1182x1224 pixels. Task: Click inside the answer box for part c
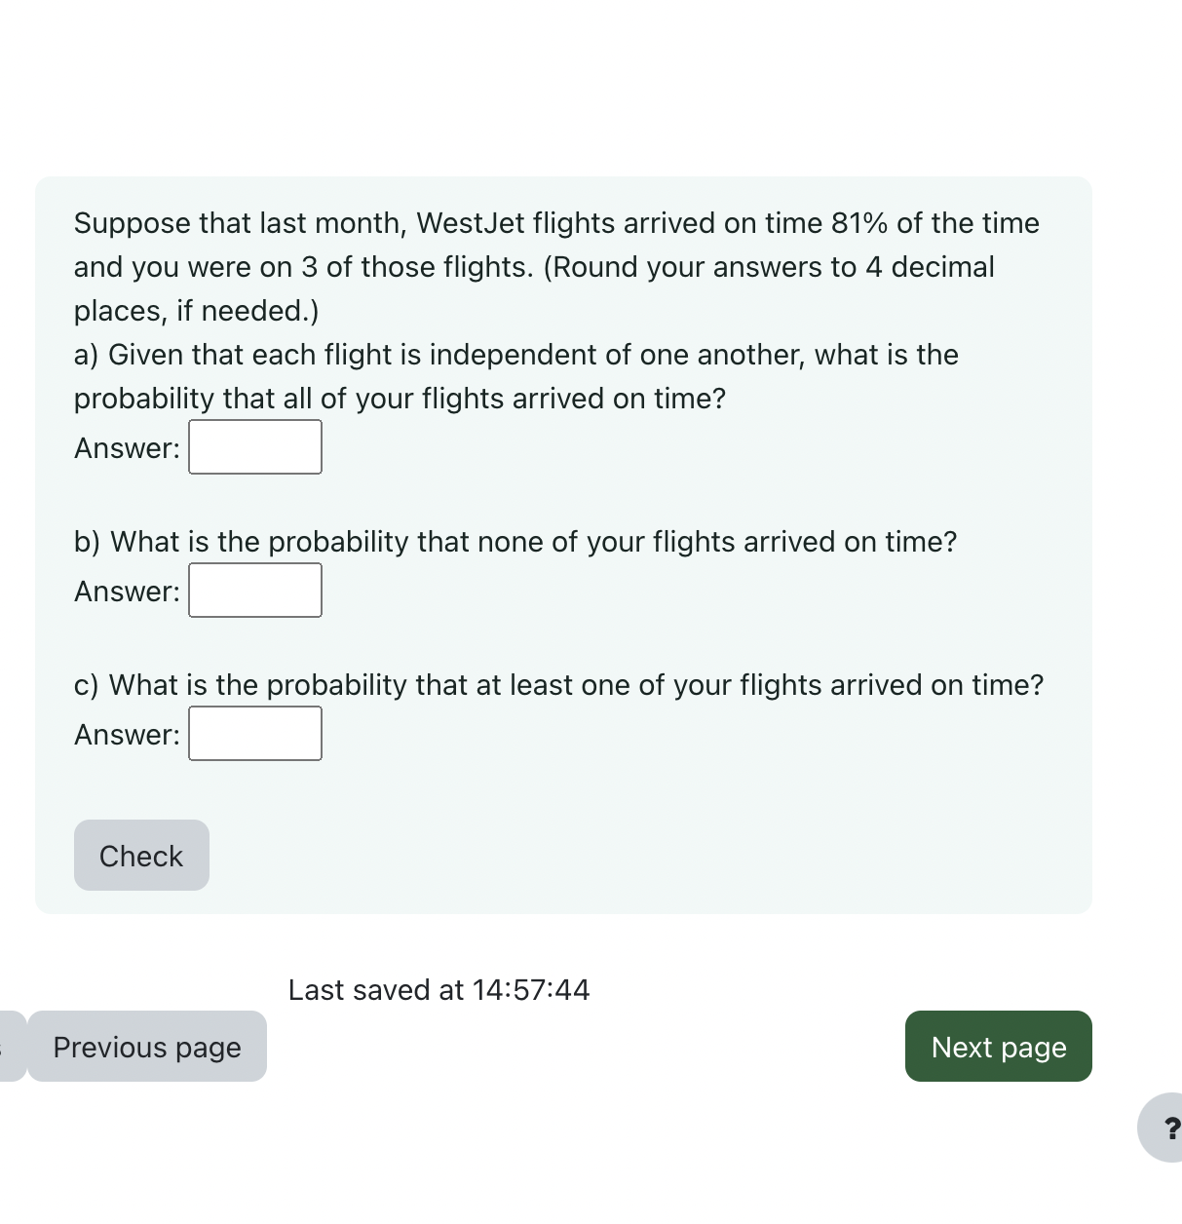tap(254, 733)
